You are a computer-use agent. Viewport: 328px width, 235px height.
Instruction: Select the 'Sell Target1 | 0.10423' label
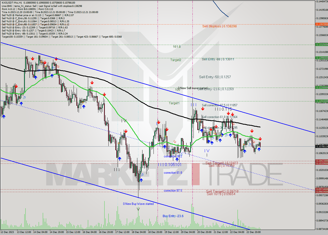[x=222, y=163]
